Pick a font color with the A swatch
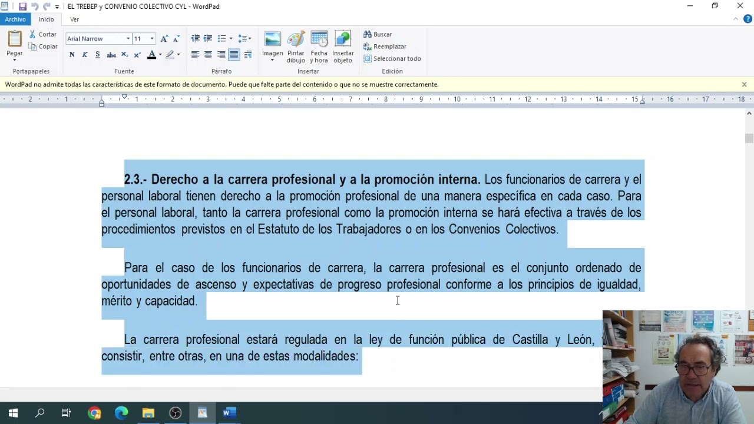The width and height of the screenshot is (754, 424). click(152, 54)
